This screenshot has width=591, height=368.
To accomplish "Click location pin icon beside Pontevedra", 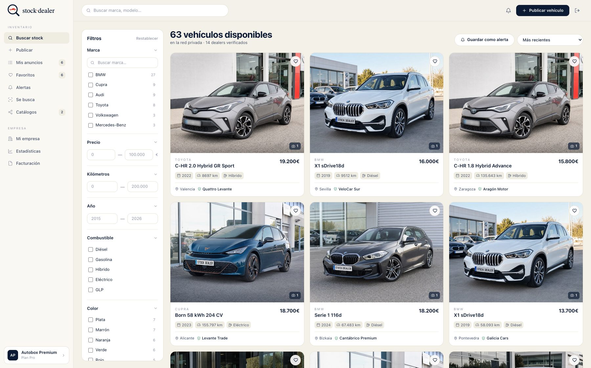I will click(455, 338).
